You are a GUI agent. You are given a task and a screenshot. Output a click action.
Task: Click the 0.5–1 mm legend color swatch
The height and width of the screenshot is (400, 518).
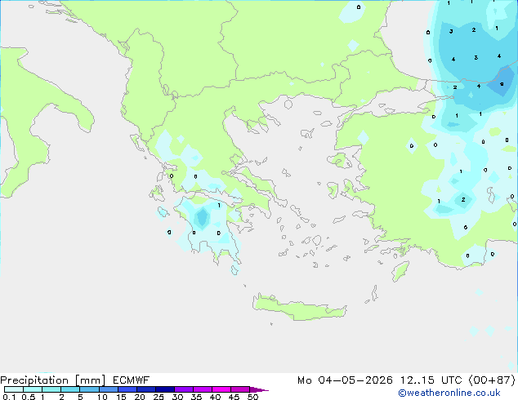[33, 389]
